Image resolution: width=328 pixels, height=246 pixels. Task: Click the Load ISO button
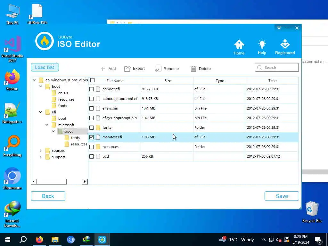tap(45, 67)
